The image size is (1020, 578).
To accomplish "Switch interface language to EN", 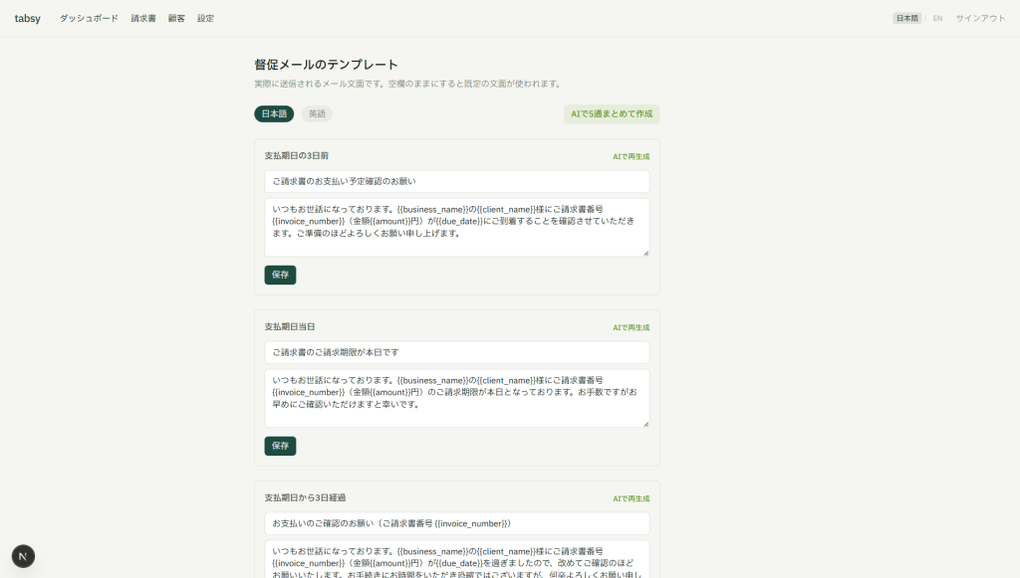I will [937, 18].
